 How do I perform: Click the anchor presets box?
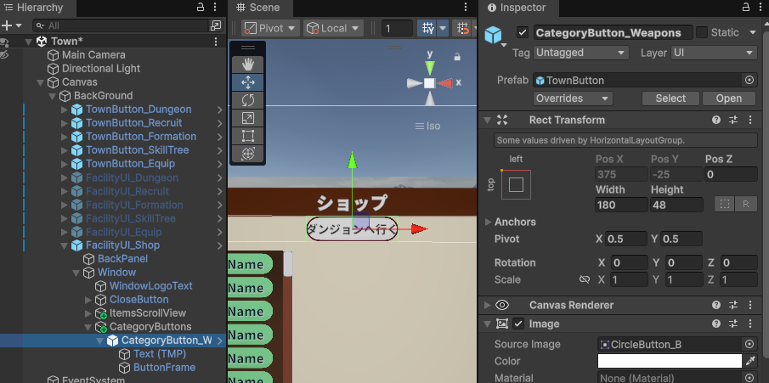[516, 184]
